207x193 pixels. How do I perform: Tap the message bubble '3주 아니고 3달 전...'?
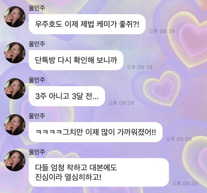pyautogui.click(x=67, y=96)
